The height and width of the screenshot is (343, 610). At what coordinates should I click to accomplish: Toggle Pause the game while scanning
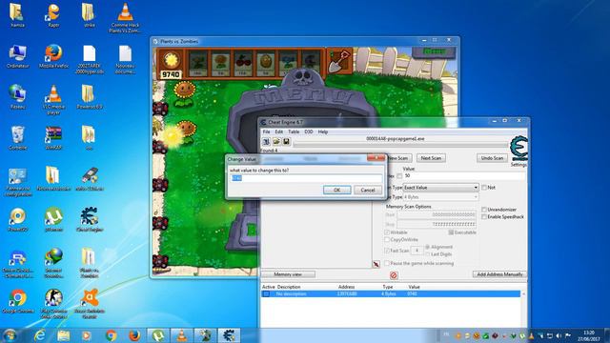[387, 263]
